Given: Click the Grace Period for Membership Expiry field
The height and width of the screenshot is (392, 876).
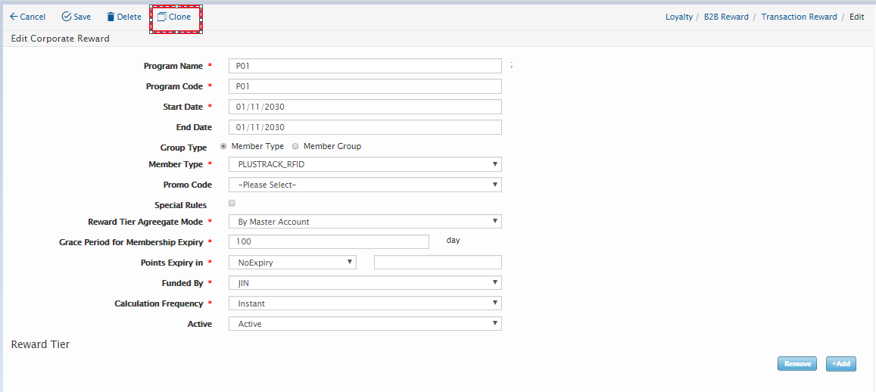Looking at the screenshot, I should (329, 241).
